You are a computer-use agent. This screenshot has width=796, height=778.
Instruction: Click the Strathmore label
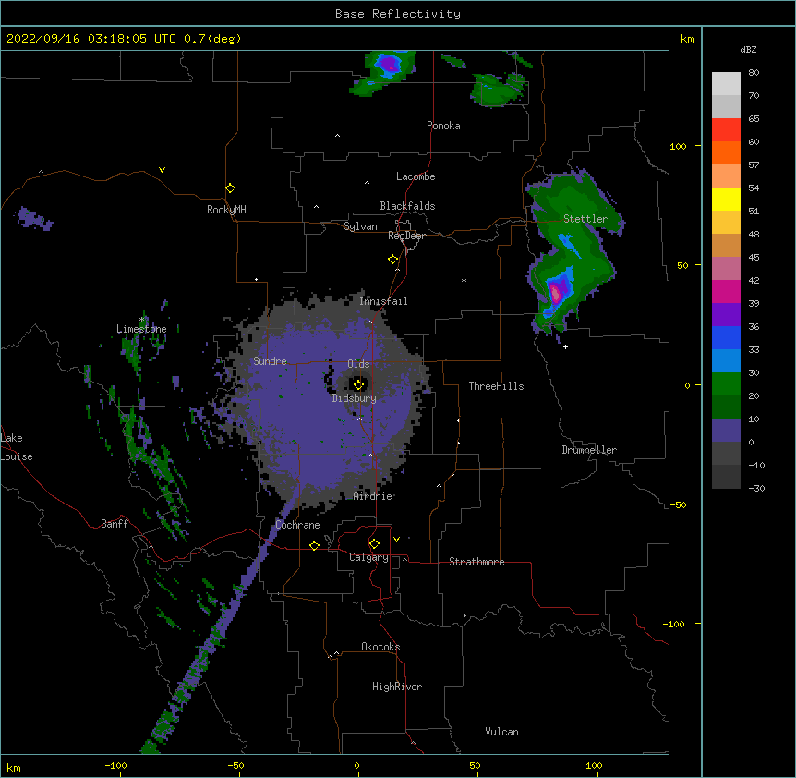coord(476,562)
